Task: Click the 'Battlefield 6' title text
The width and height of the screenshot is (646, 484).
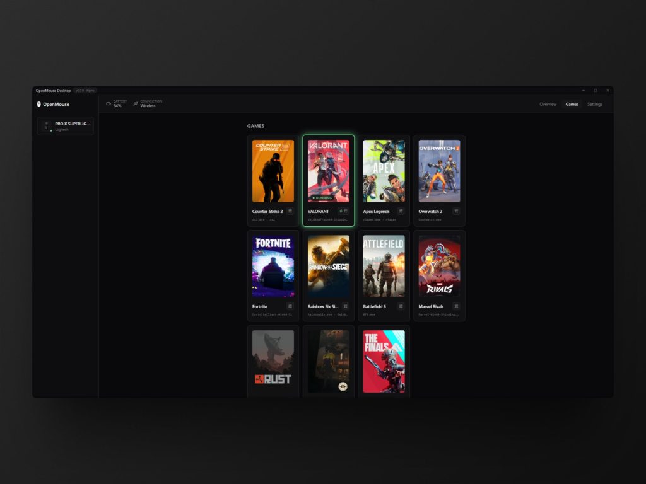Action: (375, 307)
